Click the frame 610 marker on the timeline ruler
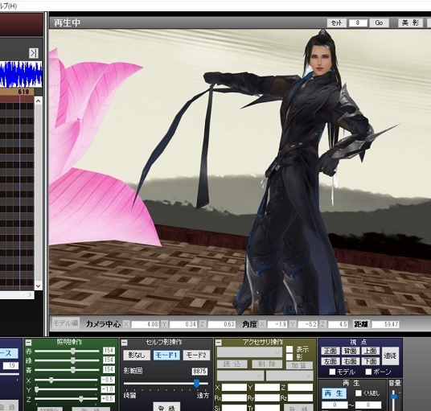431x411 pixels. point(23,92)
